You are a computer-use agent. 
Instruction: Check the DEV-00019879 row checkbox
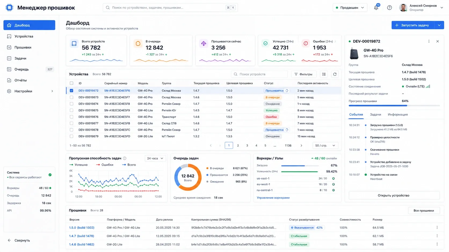(71, 136)
